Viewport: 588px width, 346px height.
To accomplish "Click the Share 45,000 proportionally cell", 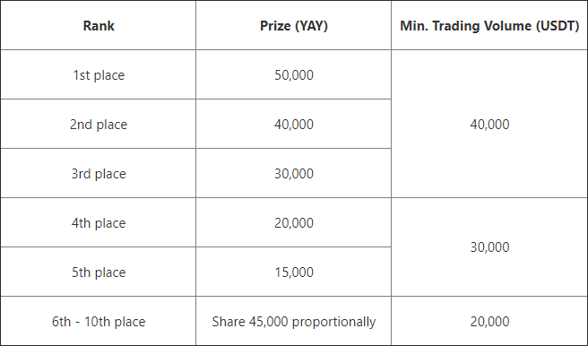I will 294,321.
